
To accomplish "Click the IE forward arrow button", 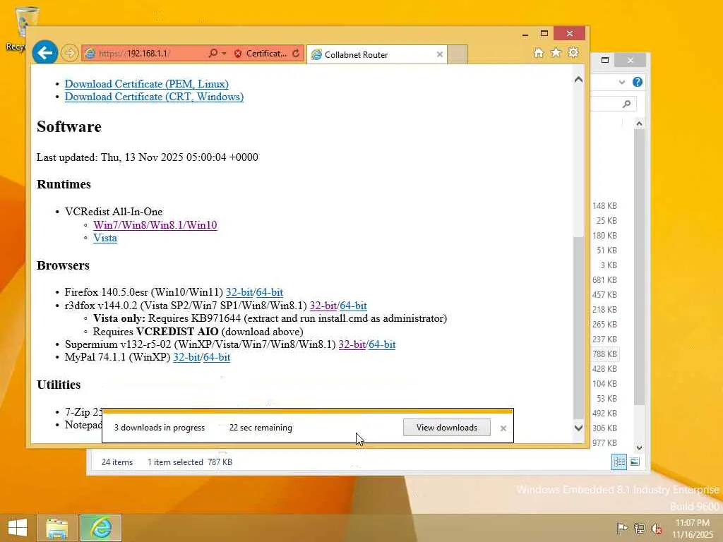I will [70, 53].
